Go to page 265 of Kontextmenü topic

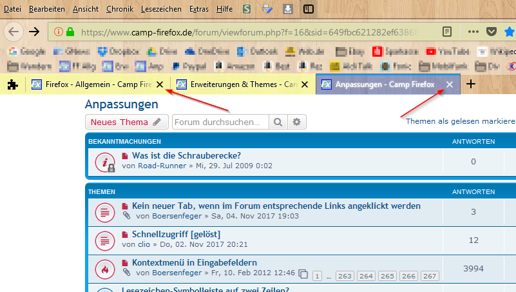tap(387, 276)
